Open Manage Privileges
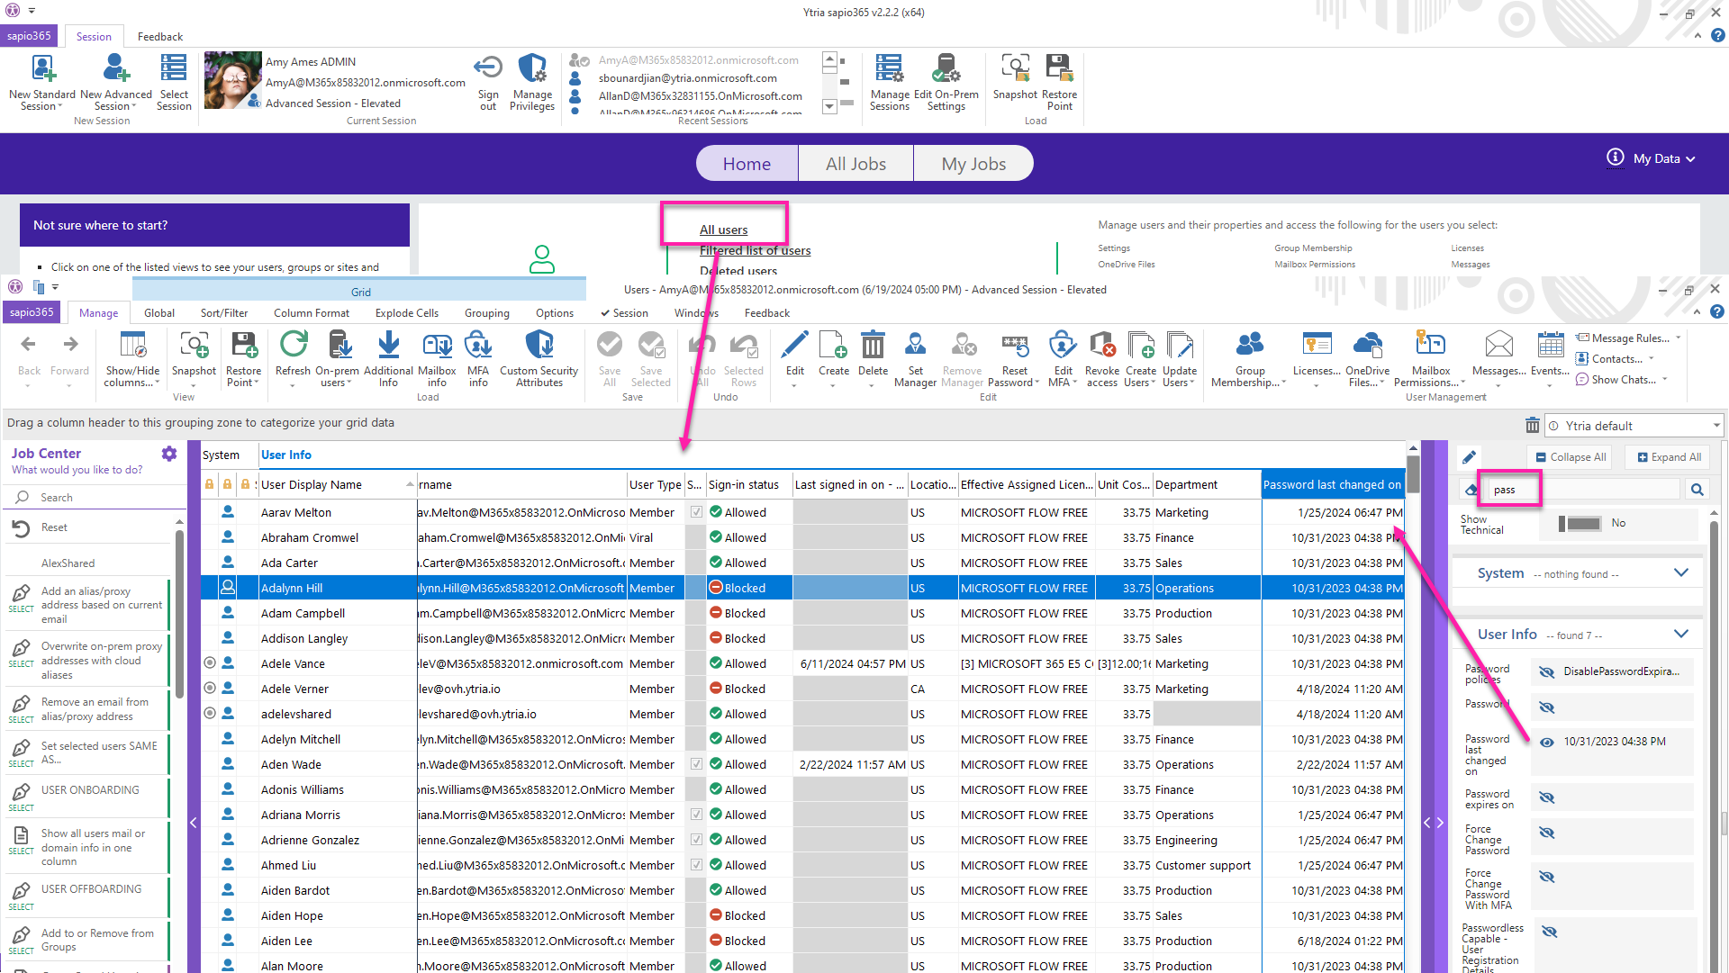 tap(532, 82)
